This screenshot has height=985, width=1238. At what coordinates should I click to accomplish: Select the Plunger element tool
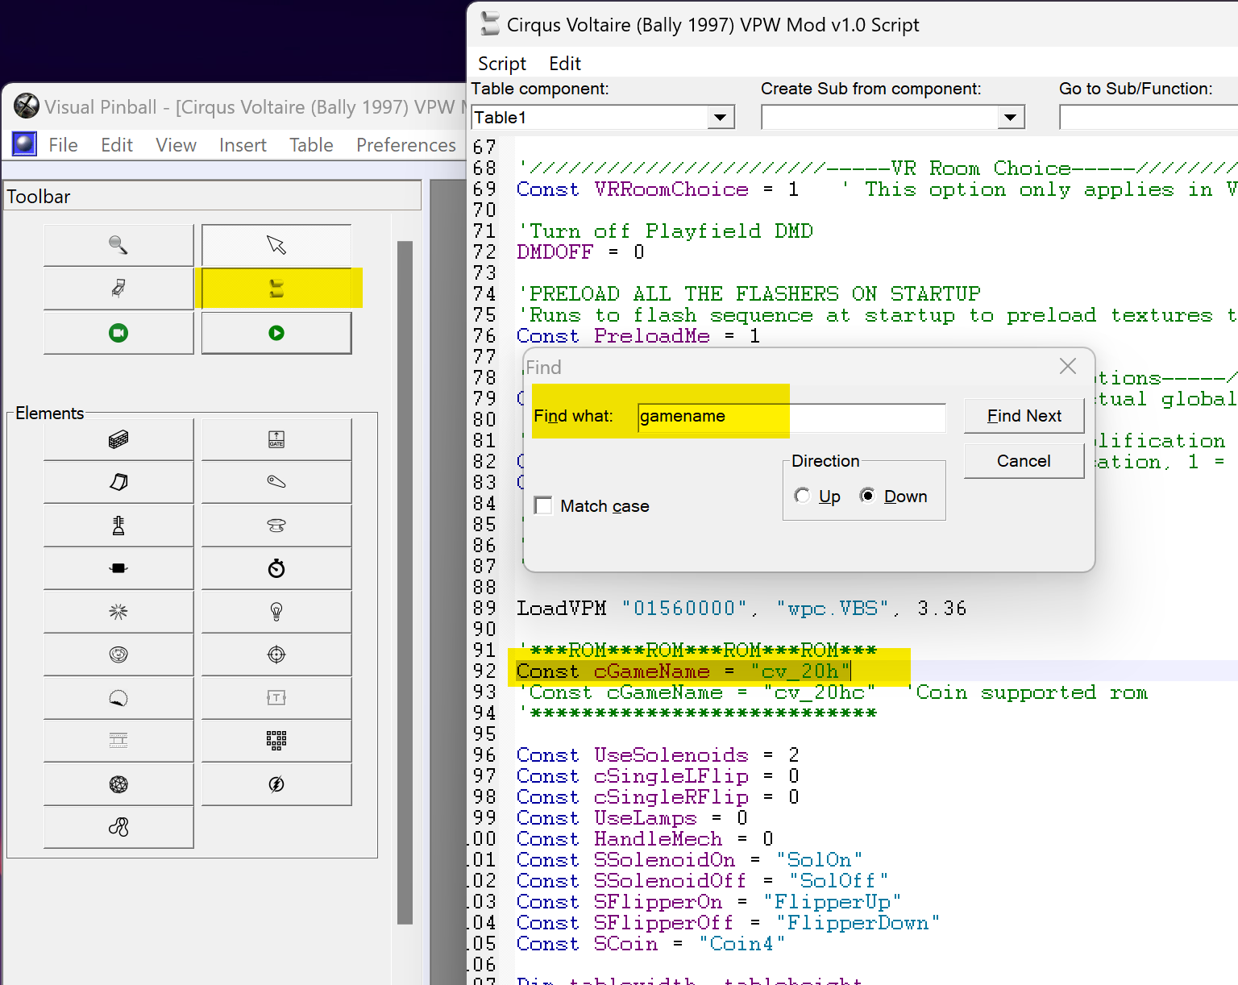118,525
